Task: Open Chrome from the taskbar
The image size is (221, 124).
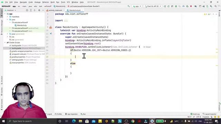Action: click(x=133, y=121)
